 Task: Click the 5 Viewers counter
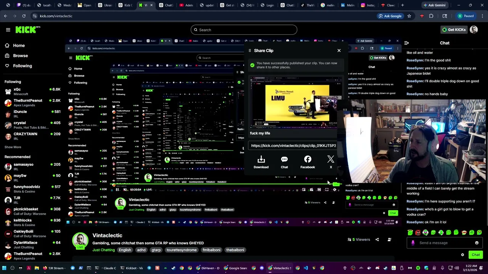click(x=358, y=239)
